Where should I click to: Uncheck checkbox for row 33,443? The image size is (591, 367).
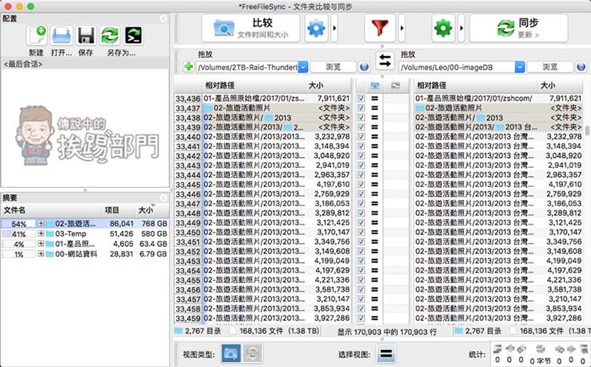tap(361, 165)
